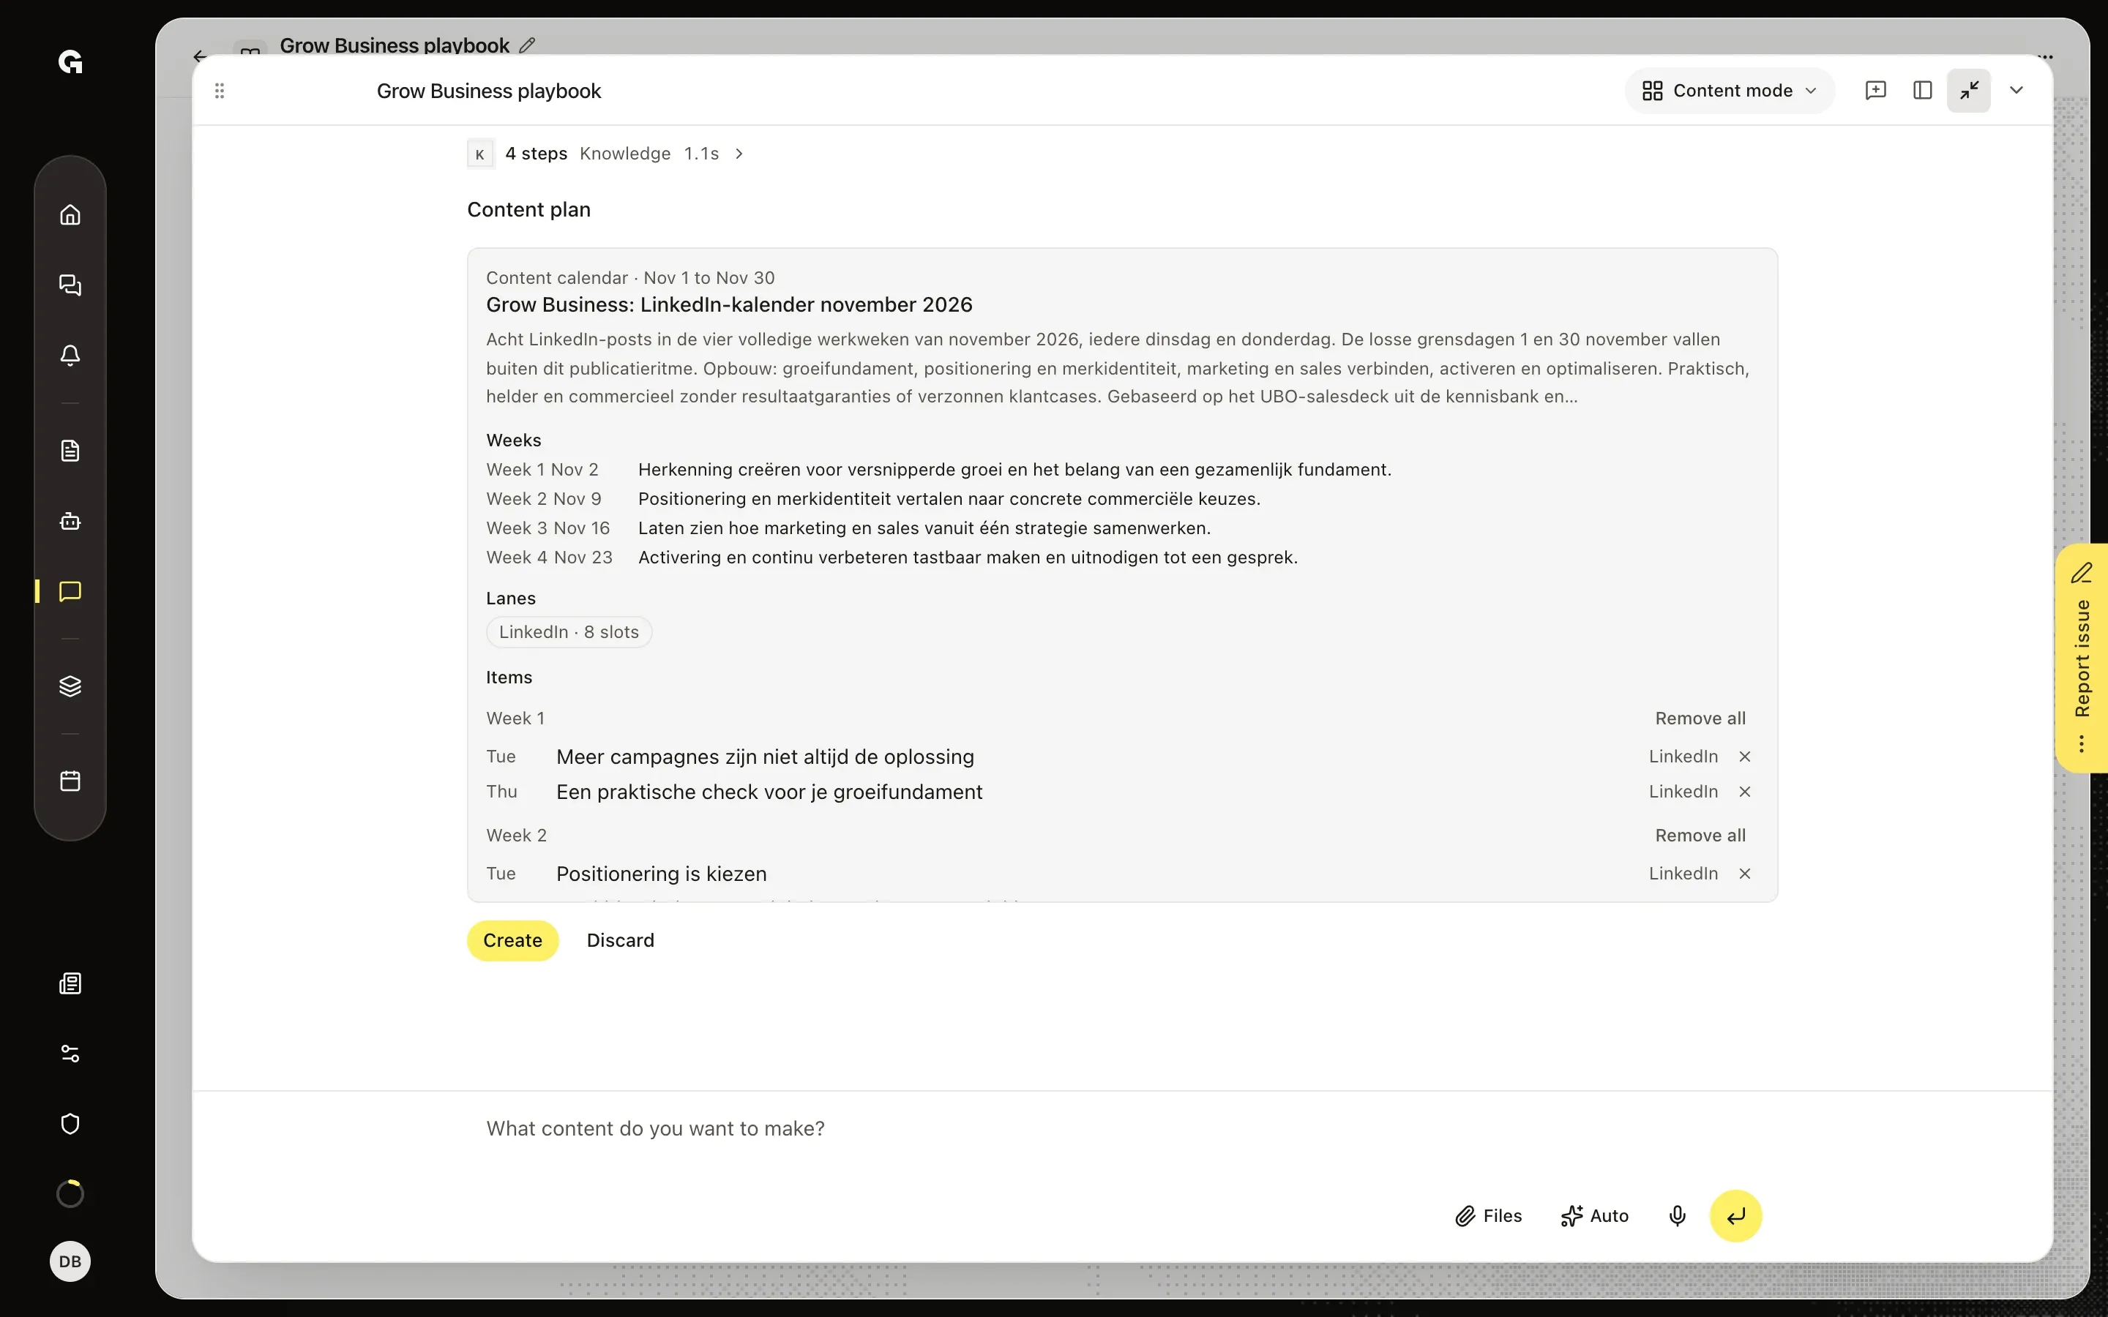Image resolution: width=2108 pixels, height=1317 pixels.
Task: Collapse the fullscreen view icon
Action: pos(1969,91)
